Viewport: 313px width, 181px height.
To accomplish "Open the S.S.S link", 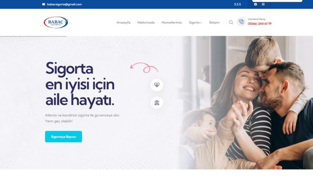I will 238,4.
